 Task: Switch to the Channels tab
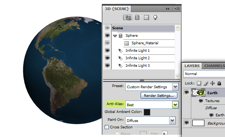pyautogui.click(x=214, y=66)
